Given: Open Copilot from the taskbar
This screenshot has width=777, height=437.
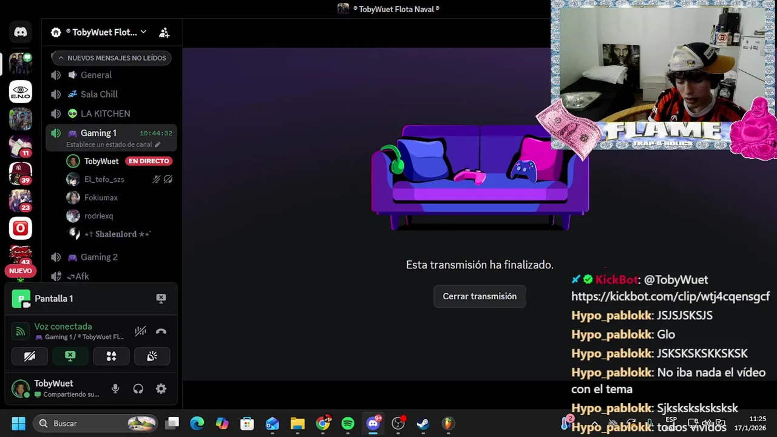Looking at the screenshot, I should coord(222,423).
